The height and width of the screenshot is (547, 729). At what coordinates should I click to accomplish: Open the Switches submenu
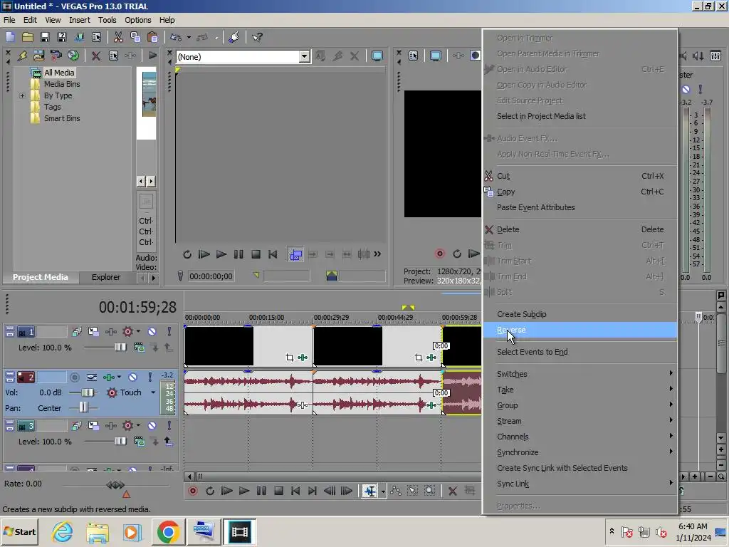[x=579, y=374]
